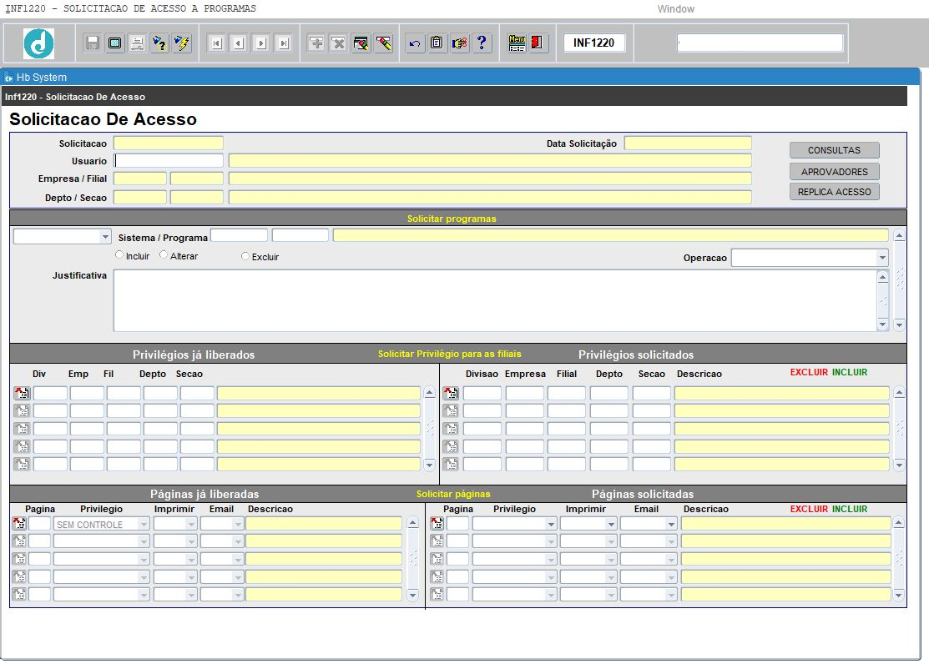Click the pointing hand toolbar icon
Viewport: 929px width, 664px height.
[459, 43]
